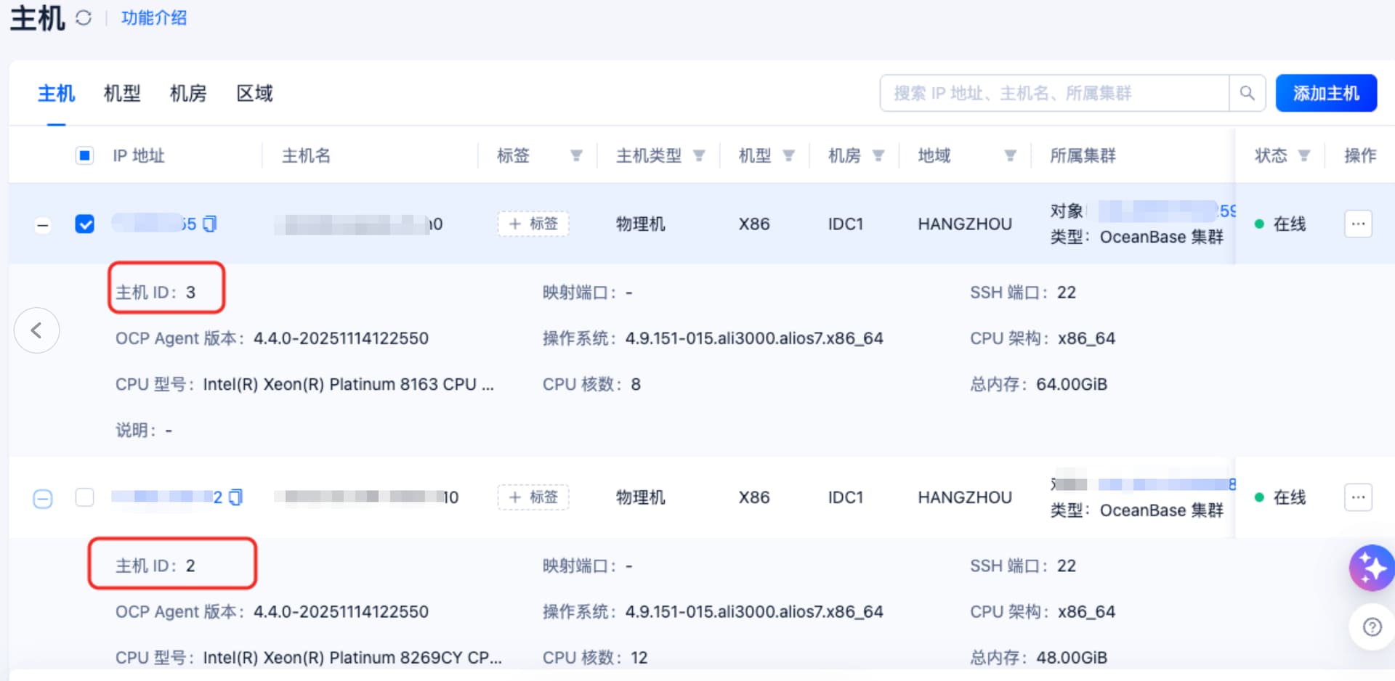Click the 添加主机 button
This screenshot has height=681, width=1395.
point(1326,93)
